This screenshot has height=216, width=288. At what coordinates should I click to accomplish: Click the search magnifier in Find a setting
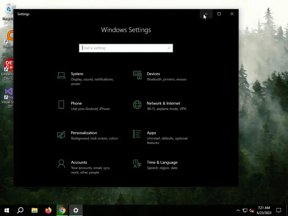[x=169, y=48]
